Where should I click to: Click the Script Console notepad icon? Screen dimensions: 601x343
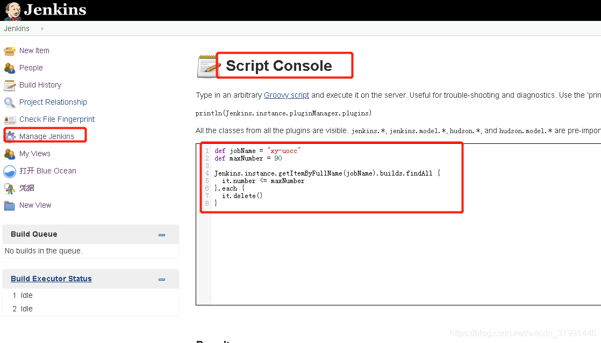click(208, 67)
